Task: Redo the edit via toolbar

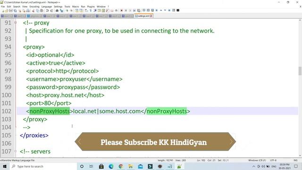Action: pyautogui.click(x=51, y=10)
